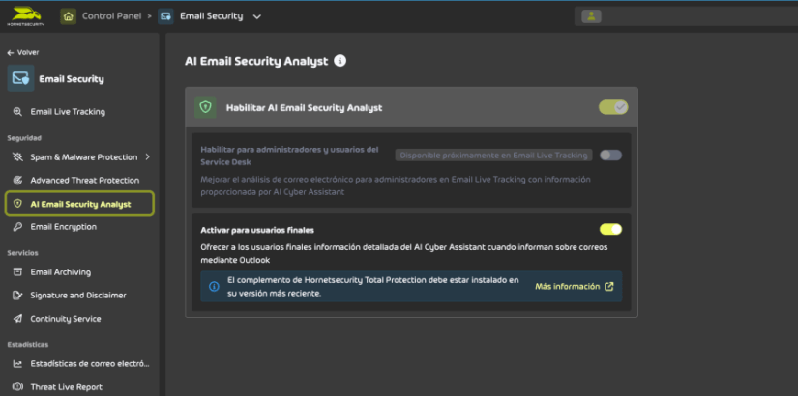Image resolution: width=798 pixels, height=396 pixels.
Task: Toggle Habilitar AI Email Security Analyst switch
Action: coord(613,107)
